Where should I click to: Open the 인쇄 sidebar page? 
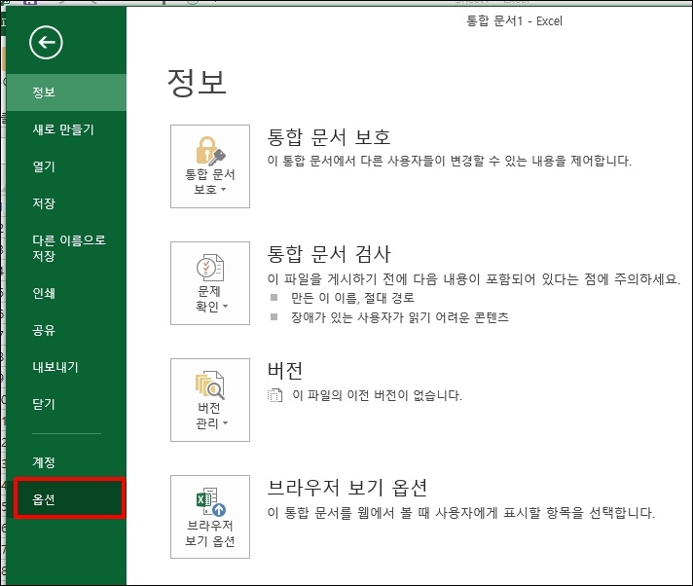(66, 293)
